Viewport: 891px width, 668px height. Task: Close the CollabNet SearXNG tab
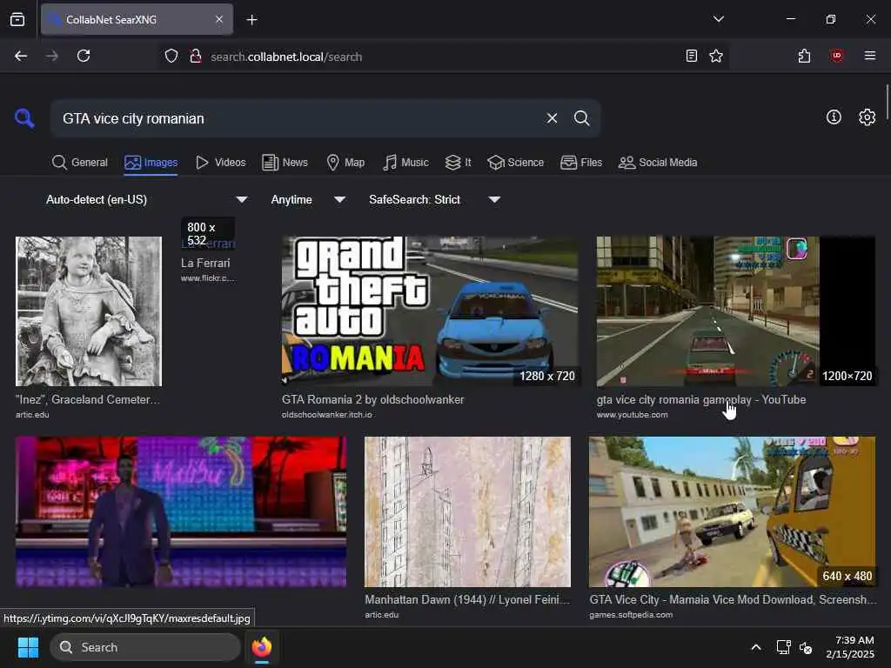pos(219,19)
